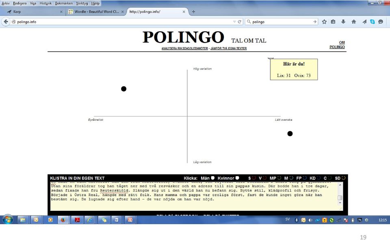Screen dimensions: 390x240
Task: Click the text area scrollbar thumb
Action: pyautogui.click(x=340, y=197)
